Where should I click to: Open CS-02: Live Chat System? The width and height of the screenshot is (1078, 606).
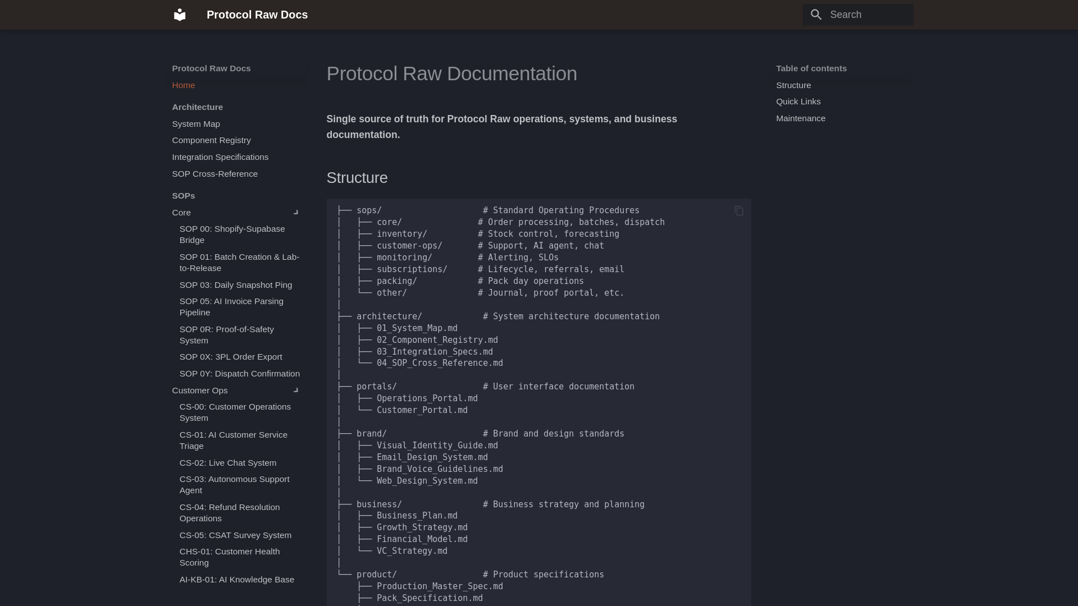(x=228, y=463)
